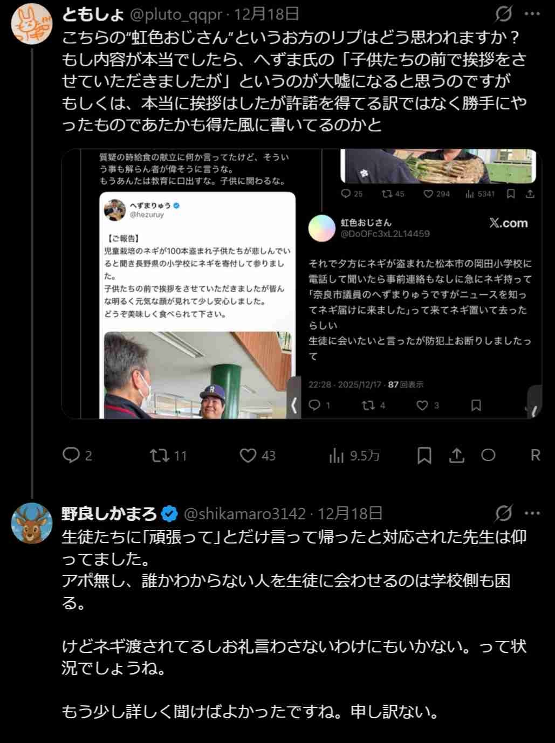Bookmark ともしょ's tweet

point(424,456)
